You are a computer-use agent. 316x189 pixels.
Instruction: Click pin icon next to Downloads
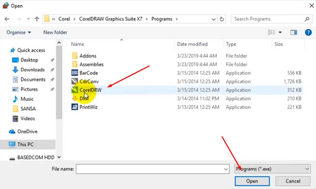point(52,70)
